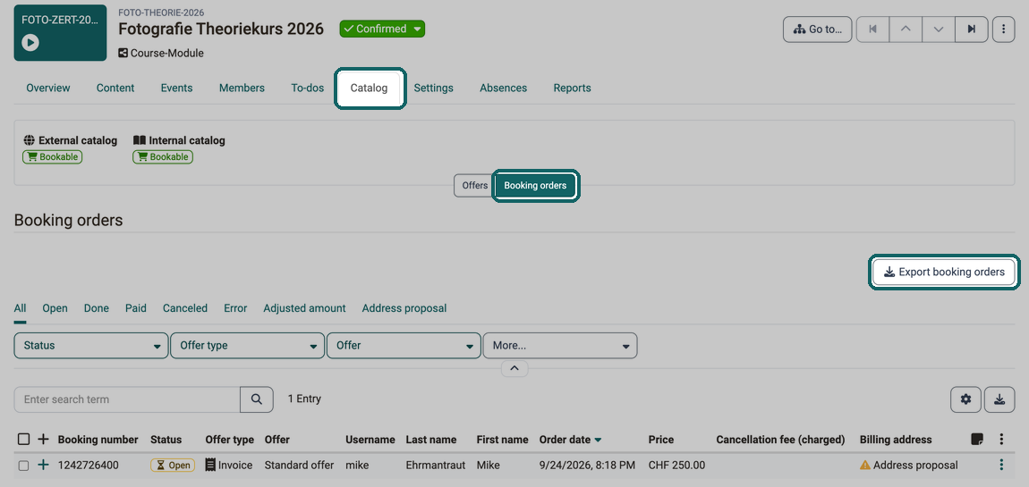
Task: Open the Status filter dropdown
Action: pyautogui.click(x=90, y=346)
